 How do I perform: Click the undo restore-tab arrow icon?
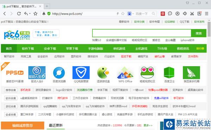coord(26,13)
